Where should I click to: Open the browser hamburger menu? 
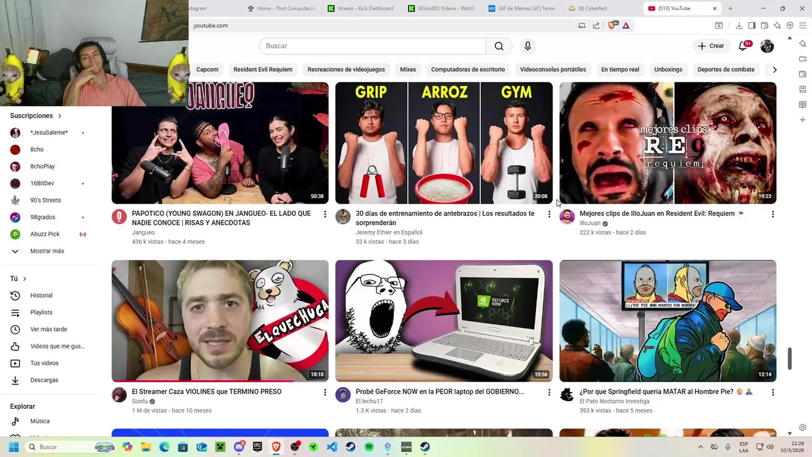803,25
